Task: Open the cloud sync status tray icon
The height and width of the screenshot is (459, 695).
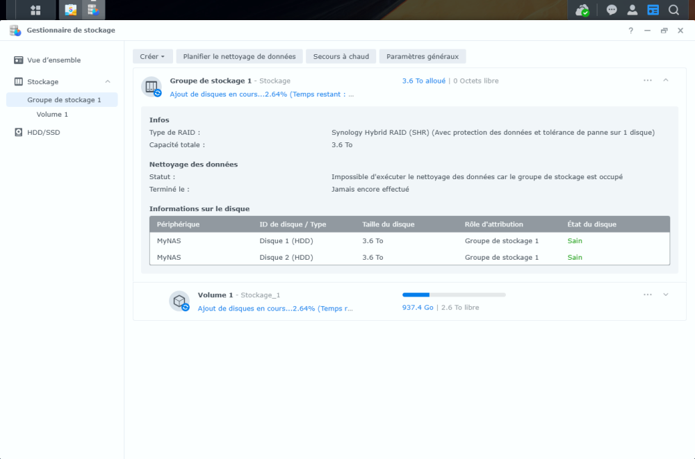Action: point(582,10)
